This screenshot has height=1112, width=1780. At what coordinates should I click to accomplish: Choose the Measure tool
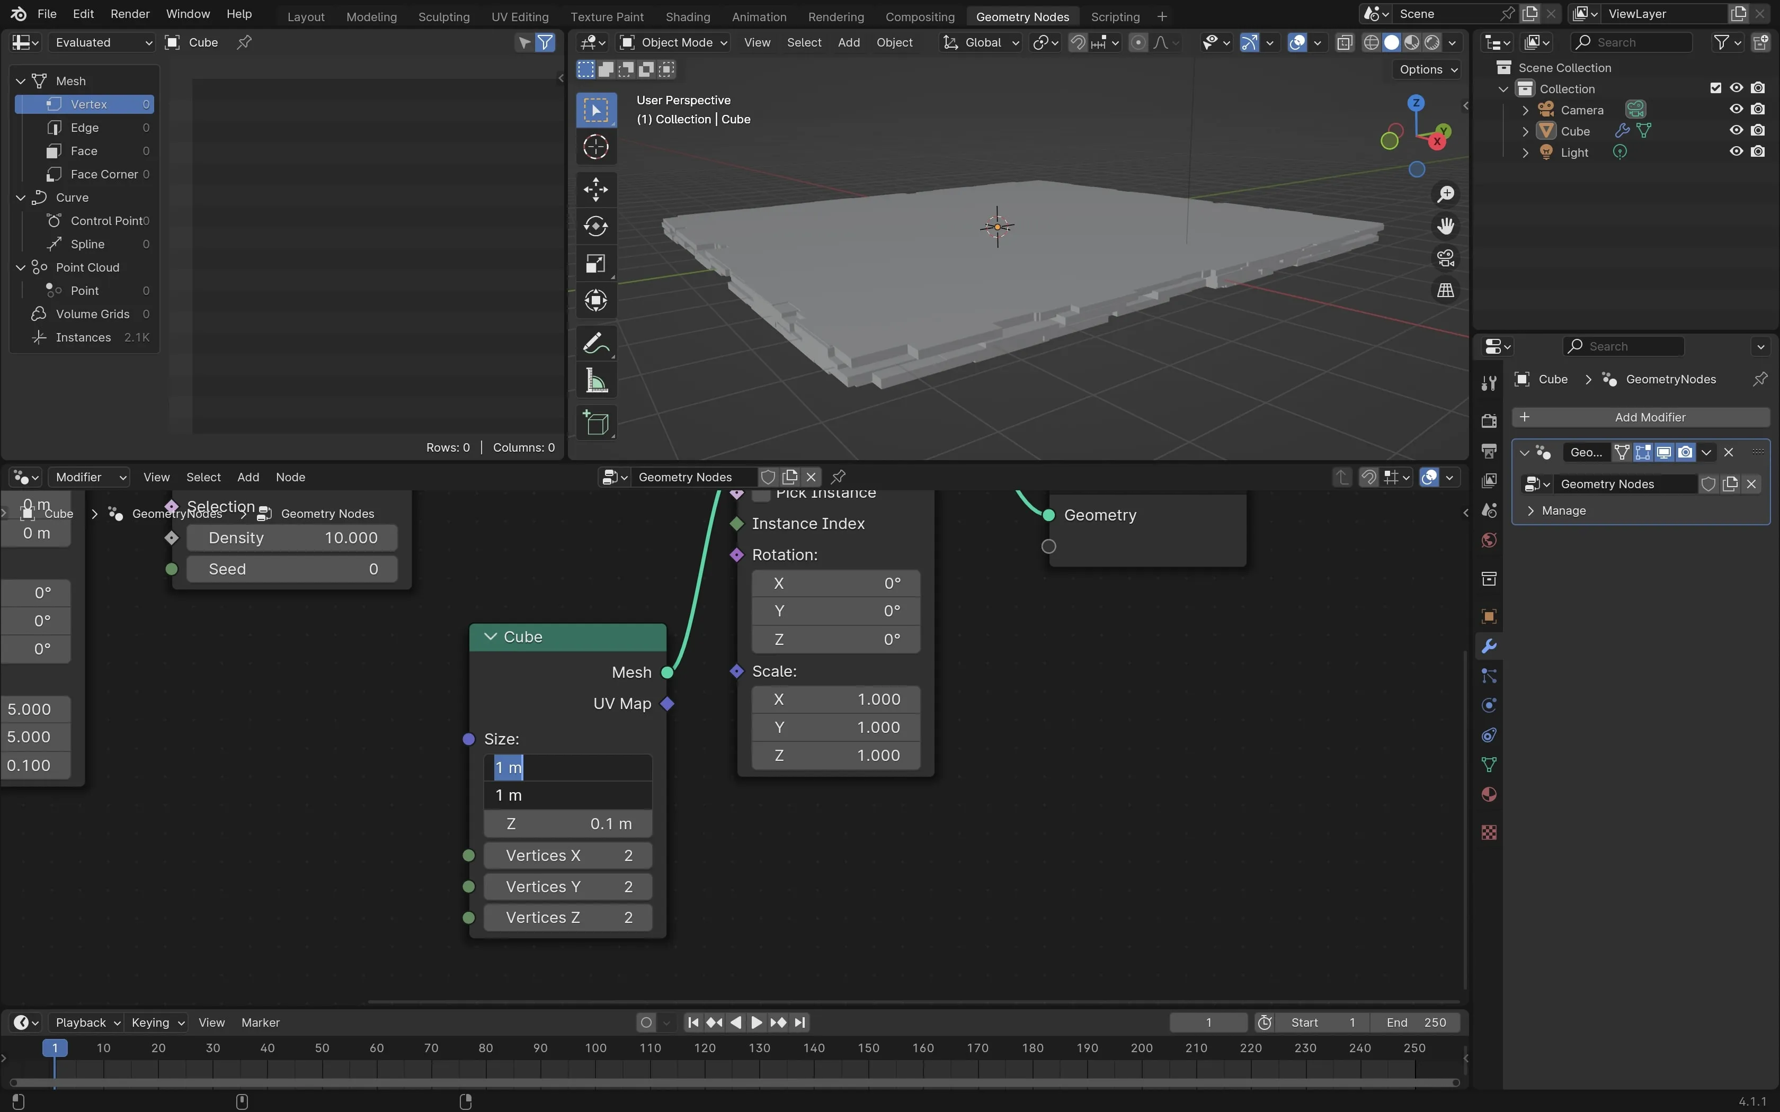595,381
